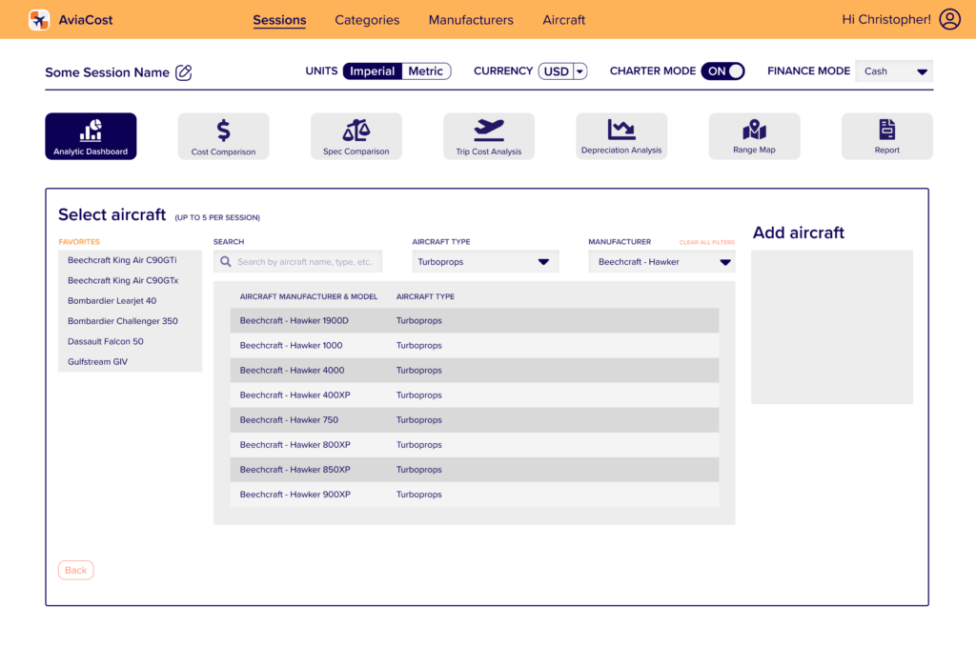The image size is (976, 648).
Task: Switch units to Metric
Action: (x=425, y=71)
